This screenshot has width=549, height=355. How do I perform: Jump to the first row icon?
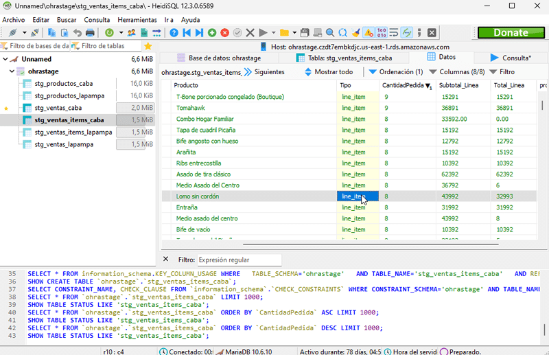point(186,32)
